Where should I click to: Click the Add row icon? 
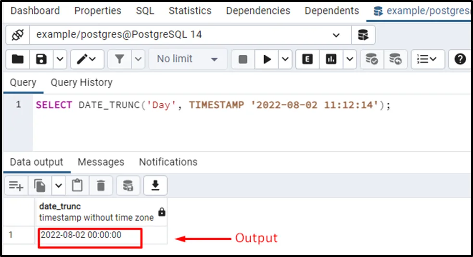click(16, 185)
